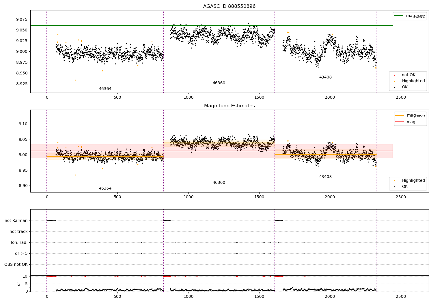Click OBSID label 46360 in the AGASC plot
This screenshot has width=433, height=303.
pos(219,83)
